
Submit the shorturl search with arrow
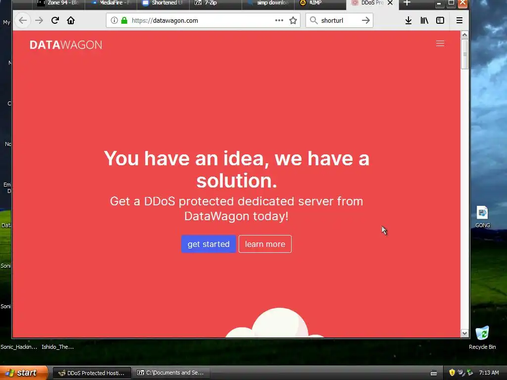(366, 20)
